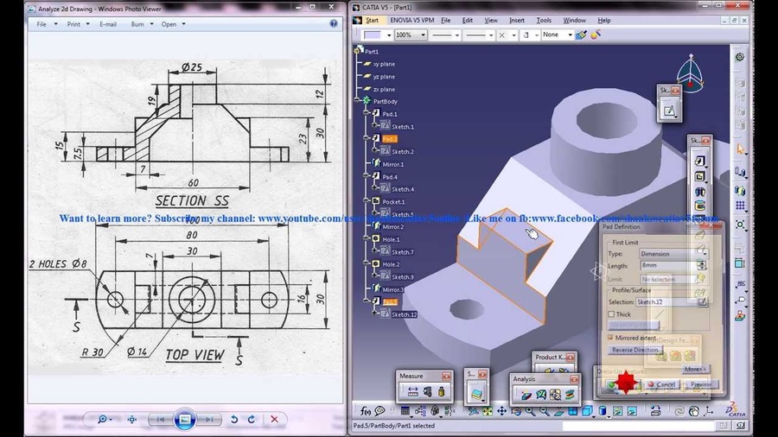Collapse the PartBody node in the tree
The height and width of the screenshot is (437, 778).
pos(355,101)
